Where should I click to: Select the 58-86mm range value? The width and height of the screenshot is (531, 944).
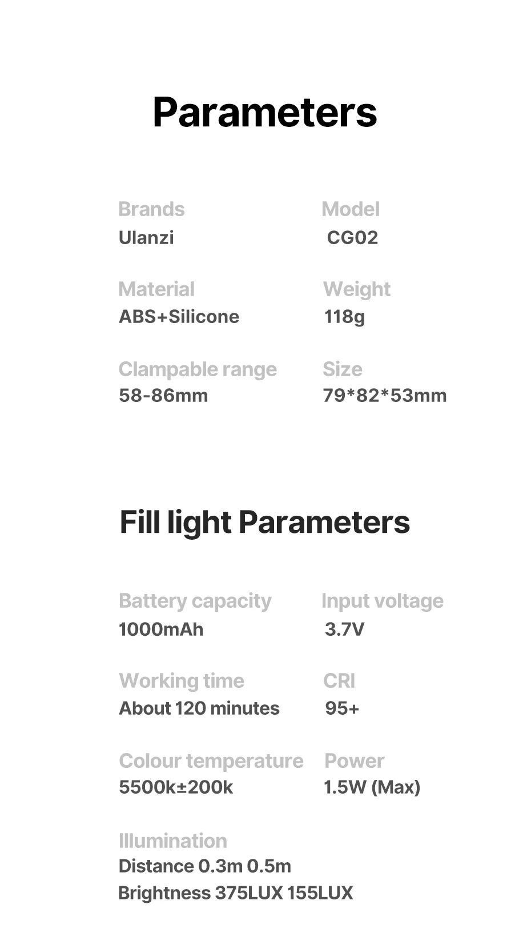163,395
